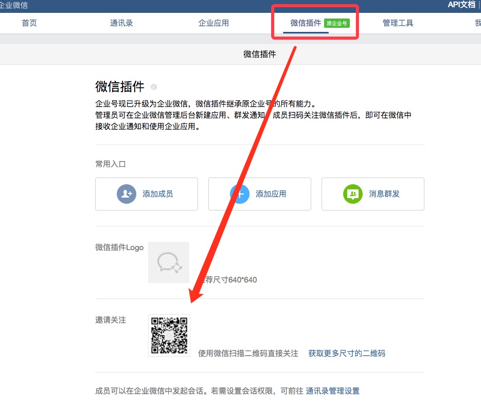This screenshot has height=406, width=481.
Task: Click the 常用入口 section label
Action: point(111,164)
